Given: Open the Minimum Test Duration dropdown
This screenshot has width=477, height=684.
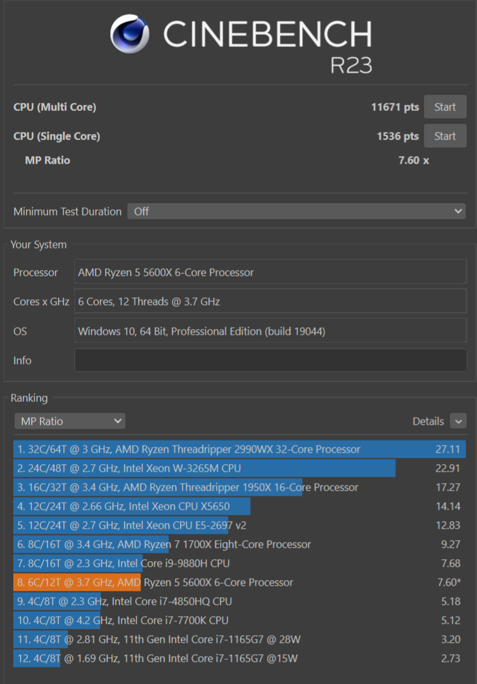Looking at the screenshot, I should [296, 212].
